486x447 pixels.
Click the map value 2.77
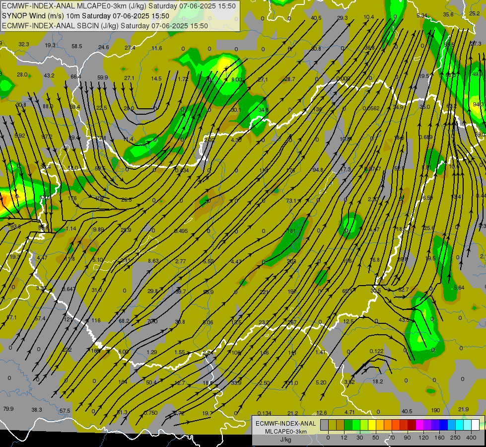point(180,261)
